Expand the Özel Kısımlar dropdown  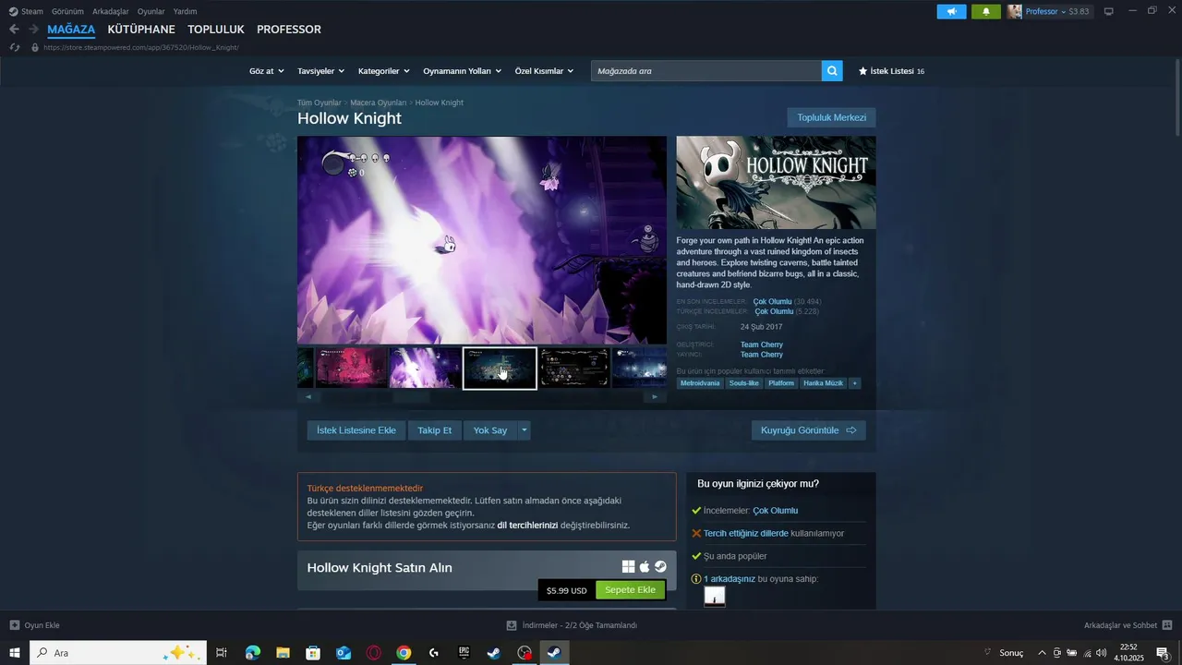click(x=544, y=71)
